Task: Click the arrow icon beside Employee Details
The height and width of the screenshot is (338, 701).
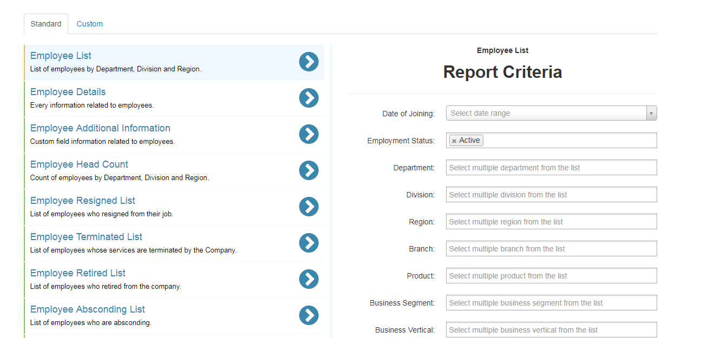Action: coord(309,98)
